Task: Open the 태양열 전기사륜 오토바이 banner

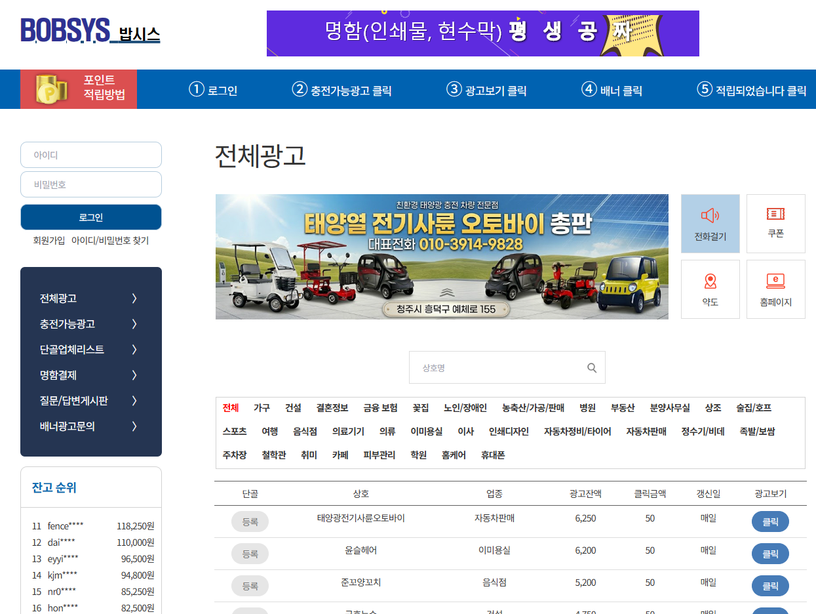Action: [442, 256]
